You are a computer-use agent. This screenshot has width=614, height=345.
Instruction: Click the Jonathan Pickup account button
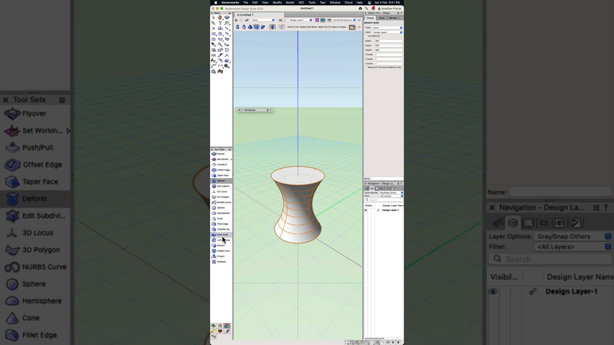(x=390, y=8)
